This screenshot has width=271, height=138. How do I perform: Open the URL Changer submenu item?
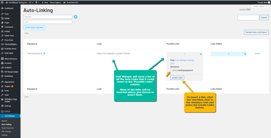[x=6, y=131]
